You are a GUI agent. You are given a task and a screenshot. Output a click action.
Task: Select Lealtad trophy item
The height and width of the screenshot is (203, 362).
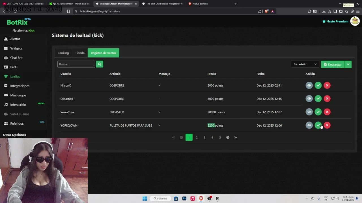pyautogui.click(x=12, y=76)
